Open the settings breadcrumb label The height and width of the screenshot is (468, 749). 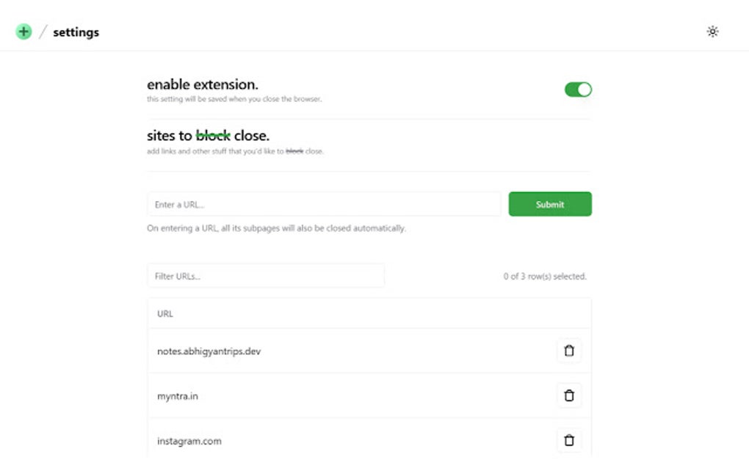tap(76, 32)
